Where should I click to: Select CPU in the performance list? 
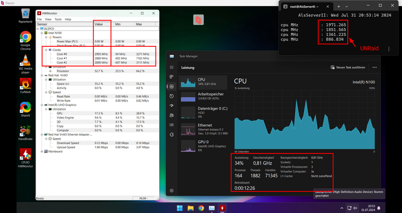pyautogui.click(x=203, y=82)
